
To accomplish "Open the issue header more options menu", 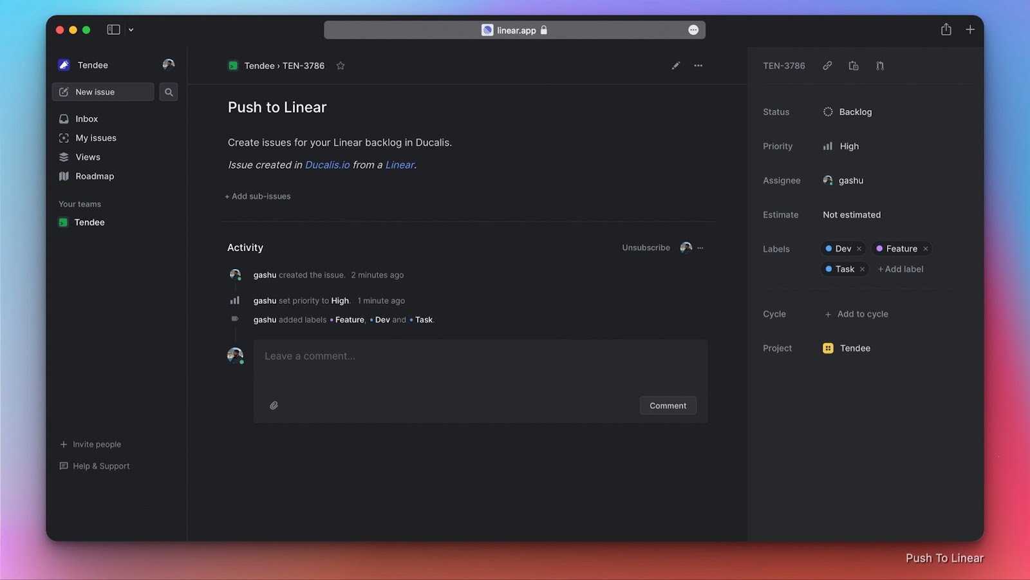I will [698, 66].
